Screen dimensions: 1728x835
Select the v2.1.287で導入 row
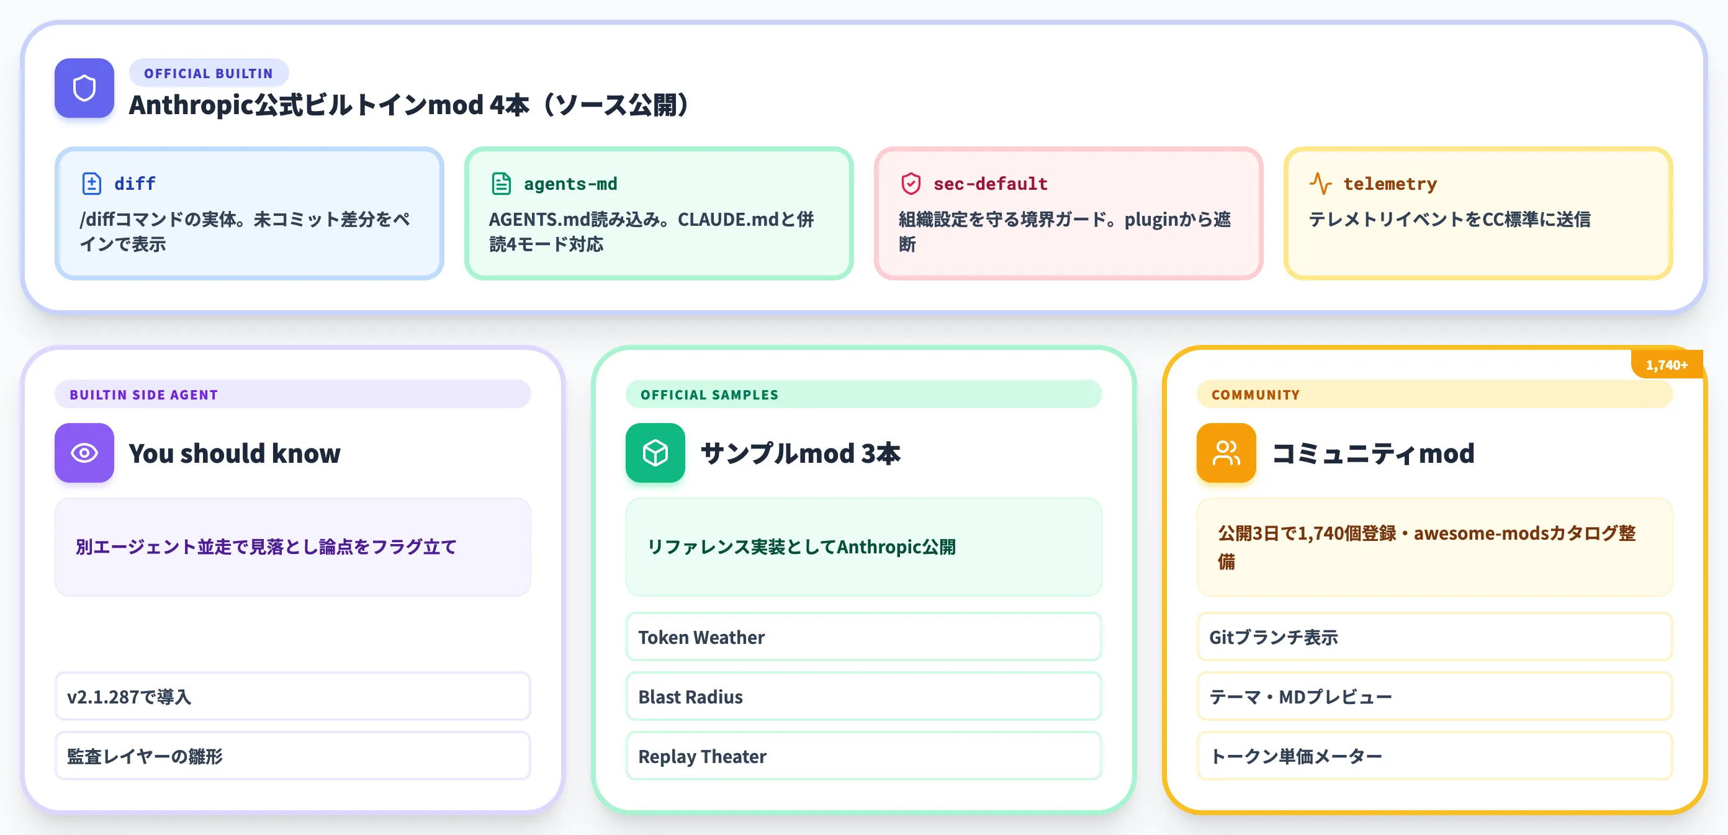292,696
